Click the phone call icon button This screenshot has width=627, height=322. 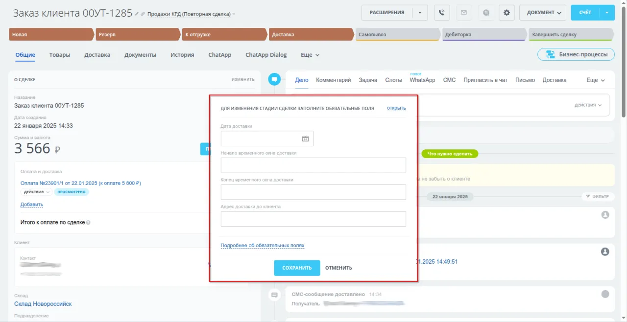coord(442,13)
